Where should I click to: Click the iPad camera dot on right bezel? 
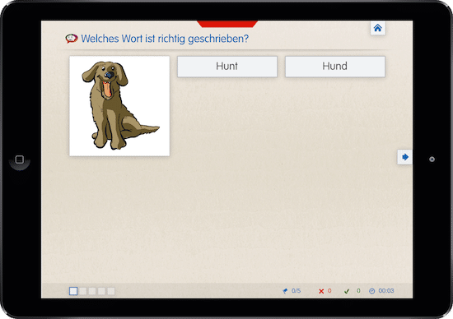pyautogui.click(x=432, y=159)
